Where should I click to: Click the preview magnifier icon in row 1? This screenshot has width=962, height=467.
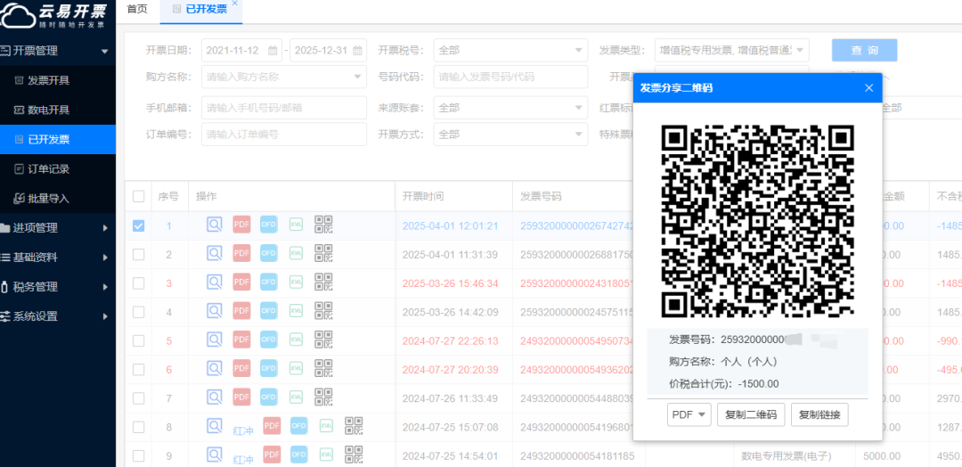215,225
